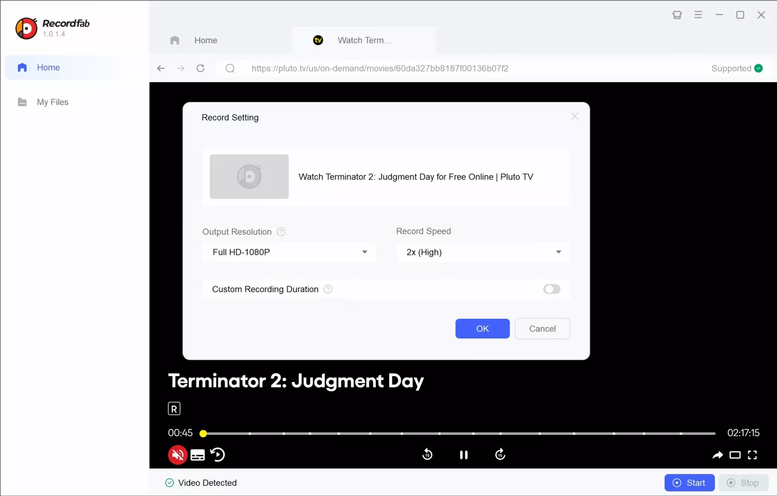Restart the movie from the beginning icon
The image size is (777, 496).
218,455
